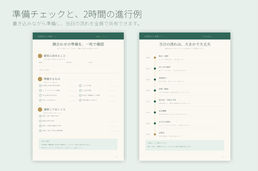The image size is (258, 171).
Task: Click the 記念撮影 timeline dot
Action: tap(155, 112)
